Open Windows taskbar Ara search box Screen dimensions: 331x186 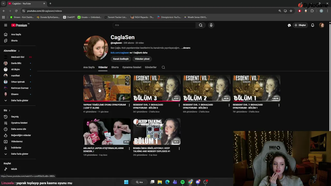[x=140, y=182]
